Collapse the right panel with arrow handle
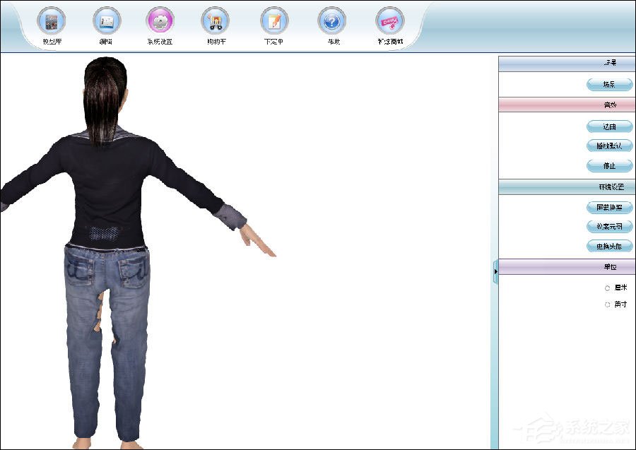 pyautogui.click(x=495, y=271)
